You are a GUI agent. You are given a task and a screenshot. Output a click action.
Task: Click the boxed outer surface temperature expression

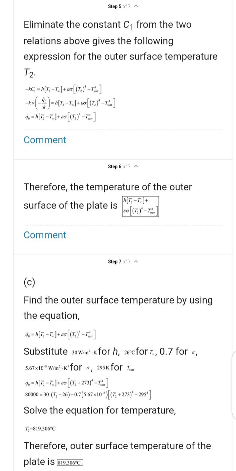point(140,207)
